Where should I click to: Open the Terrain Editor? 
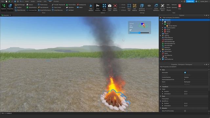(x=71, y=5)
